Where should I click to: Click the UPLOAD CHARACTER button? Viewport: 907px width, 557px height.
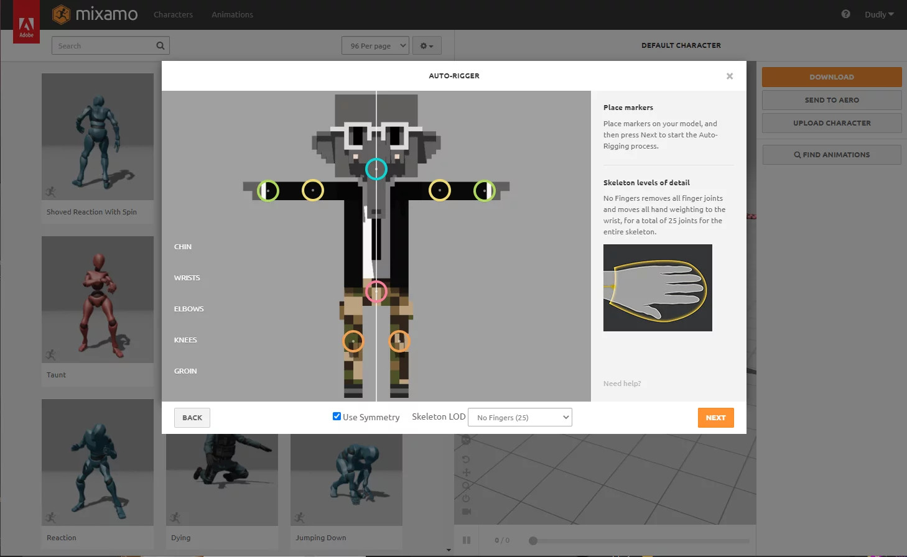coord(832,123)
